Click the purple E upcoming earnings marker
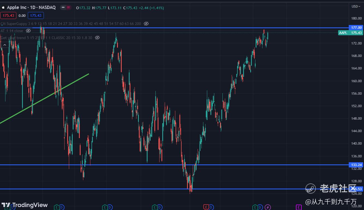Image resolution: width=364 pixels, height=210 pixels. click(299, 208)
